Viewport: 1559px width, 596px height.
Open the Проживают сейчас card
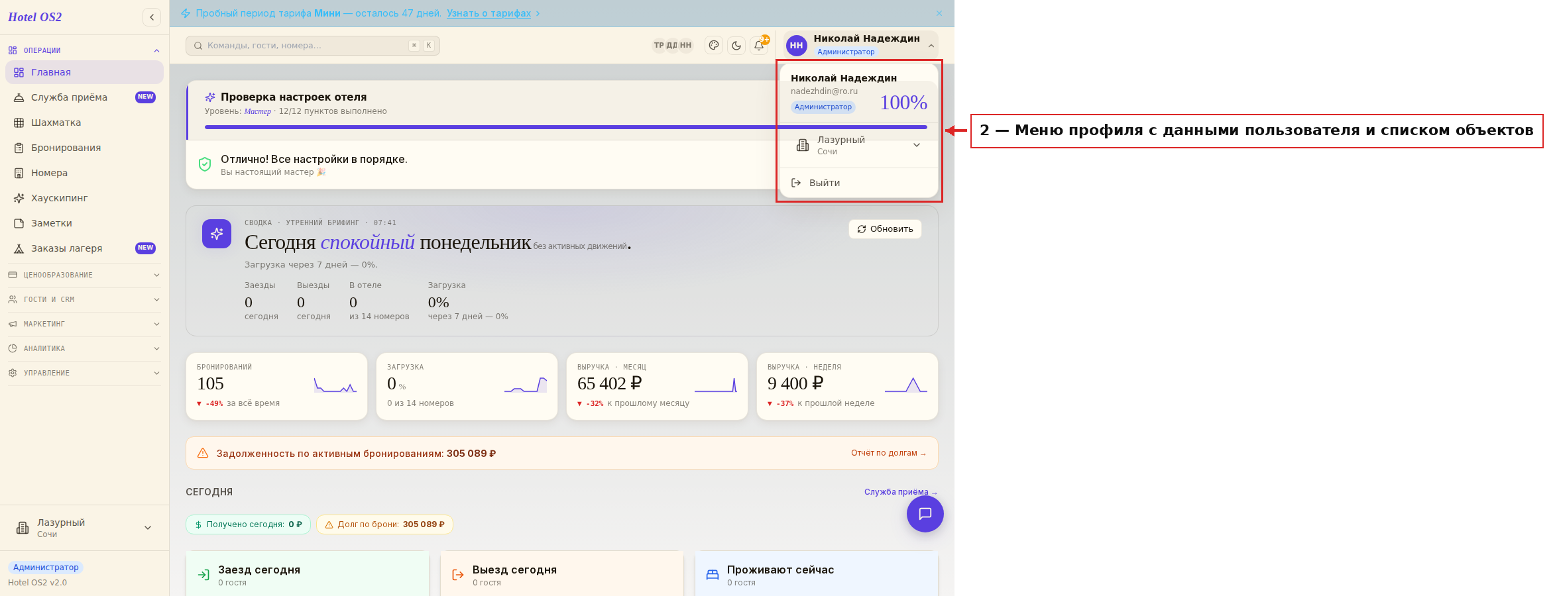click(817, 574)
